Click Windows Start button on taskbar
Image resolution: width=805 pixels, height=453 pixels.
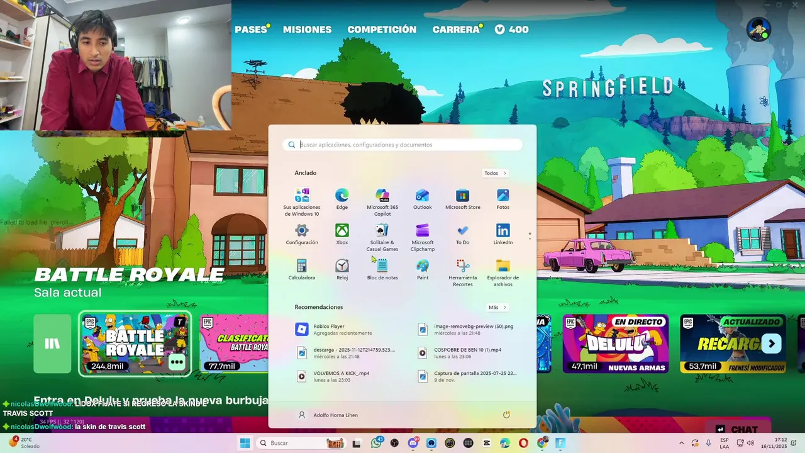click(x=245, y=443)
